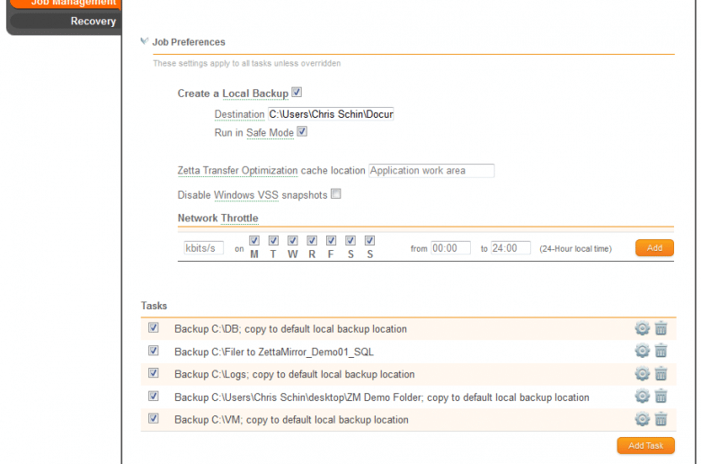The width and height of the screenshot is (701, 464).
Task: Toggle Run in Safe Mode checkbox
Action: (302, 131)
